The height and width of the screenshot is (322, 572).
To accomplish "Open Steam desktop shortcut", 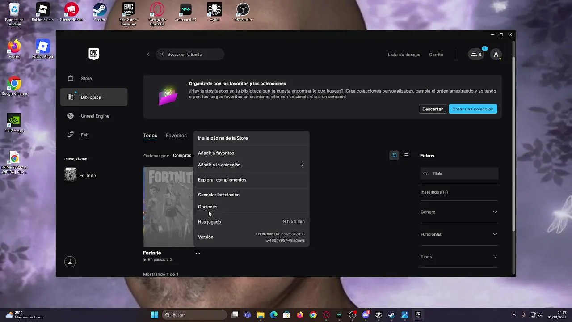I will [100, 13].
